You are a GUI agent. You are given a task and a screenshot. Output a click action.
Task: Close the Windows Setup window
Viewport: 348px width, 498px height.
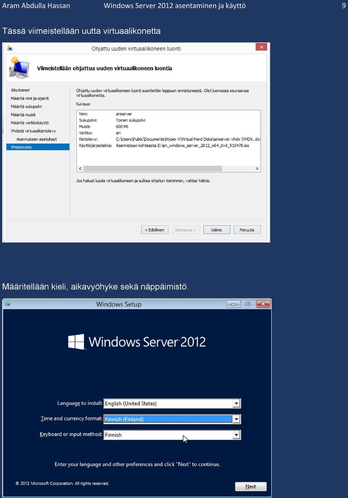264,304
